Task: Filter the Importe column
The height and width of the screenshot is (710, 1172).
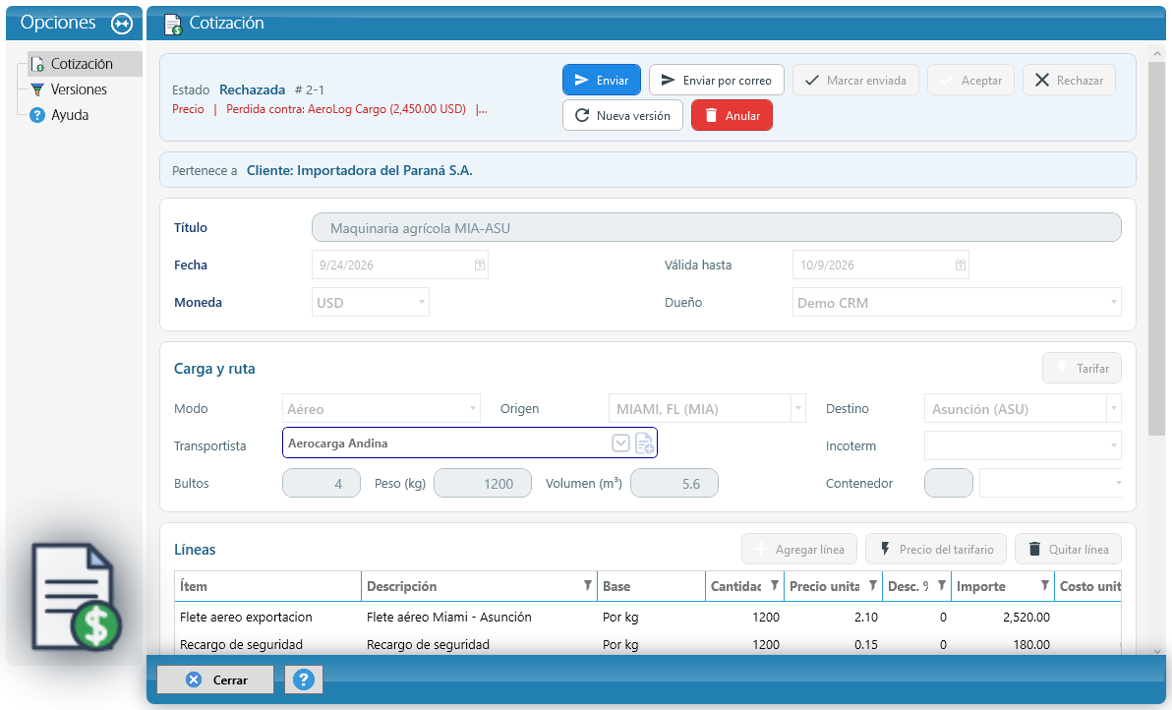Action: (x=1044, y=586)
